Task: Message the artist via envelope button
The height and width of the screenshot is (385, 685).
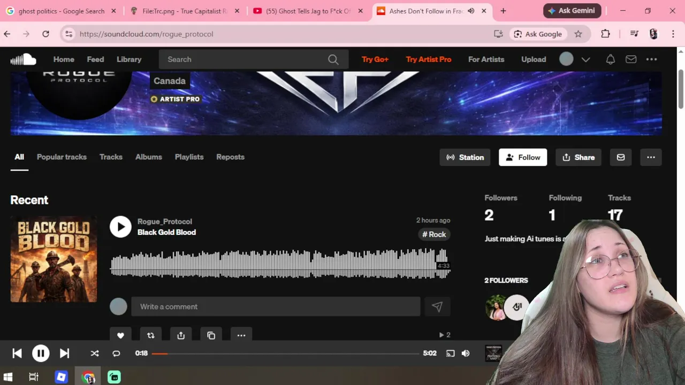Action: [x=621, y=157]
